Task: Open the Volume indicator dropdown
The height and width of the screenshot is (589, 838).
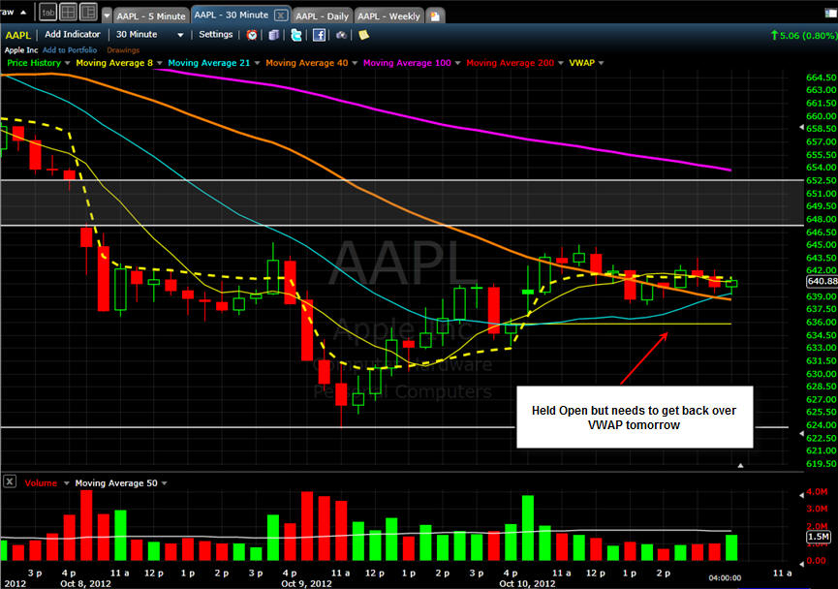Action: [66, 483]
